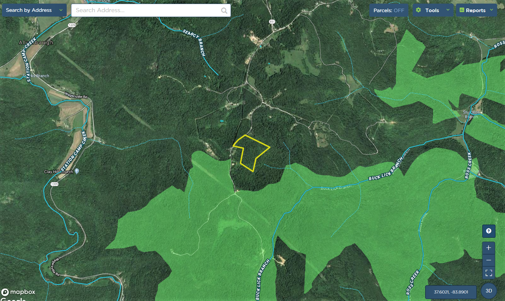The width and height of the screenshot is (505, 301).
Task: Zoom in with the plus button
Action: point(489,248)
